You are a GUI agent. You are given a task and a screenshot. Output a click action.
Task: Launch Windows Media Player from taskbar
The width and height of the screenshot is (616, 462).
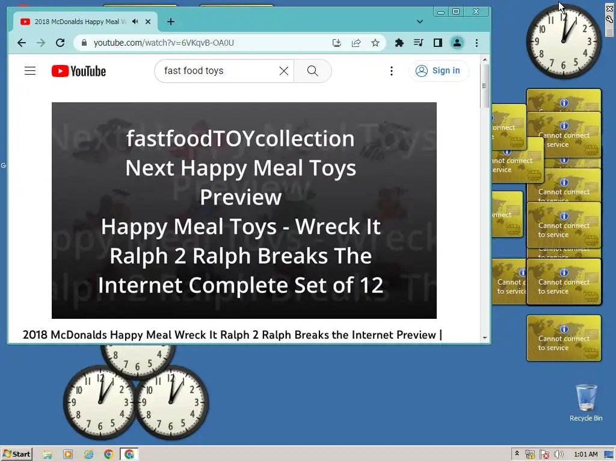pos(68,455)
